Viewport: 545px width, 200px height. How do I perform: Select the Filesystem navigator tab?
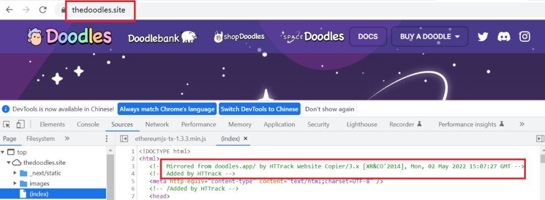pyautogui.click(x=40, y=139)
